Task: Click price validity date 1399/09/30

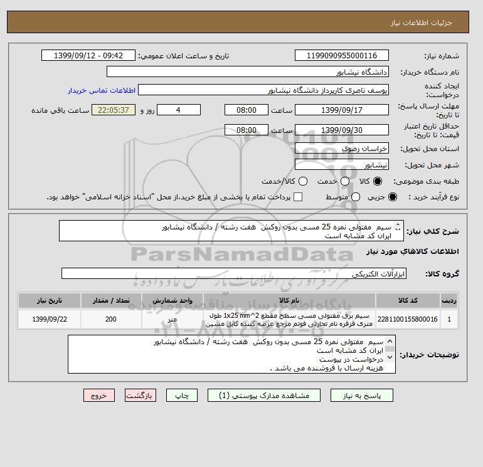Action: tap(342, 130)
